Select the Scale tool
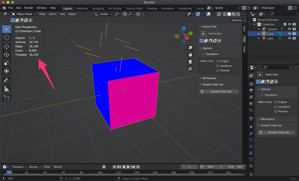The image size is (299, 181). [6, 63]
